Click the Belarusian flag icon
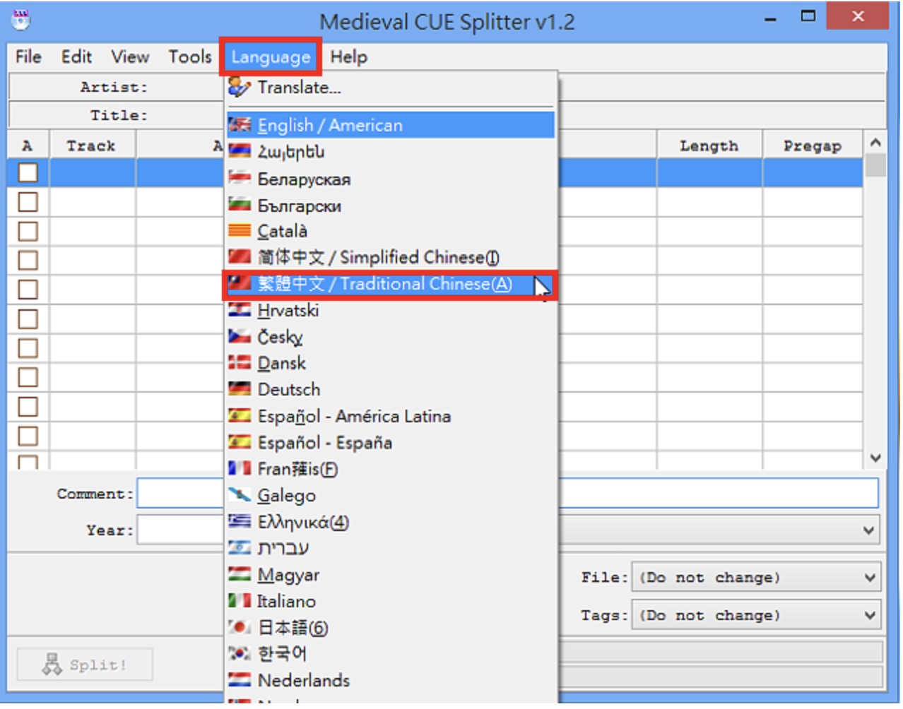The image size is (903, 709). point(240,178)
